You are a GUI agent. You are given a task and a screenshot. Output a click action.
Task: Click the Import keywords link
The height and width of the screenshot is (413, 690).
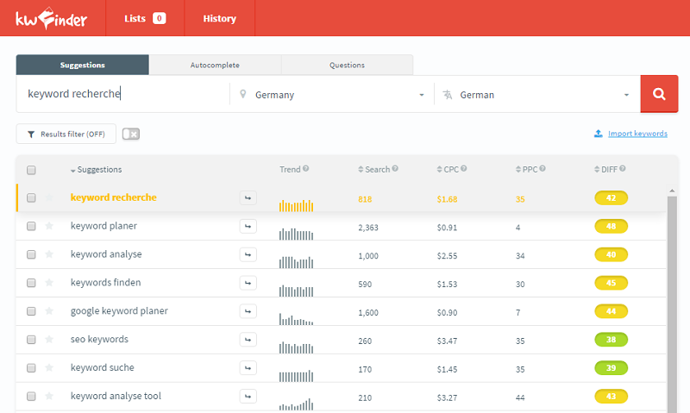(x=637, y=134)
